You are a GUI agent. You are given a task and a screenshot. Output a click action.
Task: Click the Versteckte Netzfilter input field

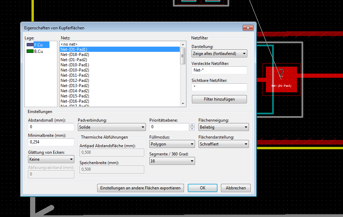(x=219, y=70)
